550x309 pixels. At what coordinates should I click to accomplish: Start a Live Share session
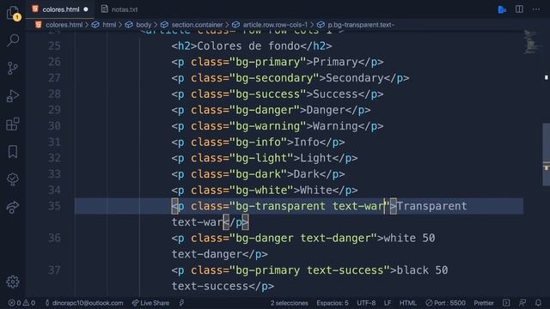[150, 303]
